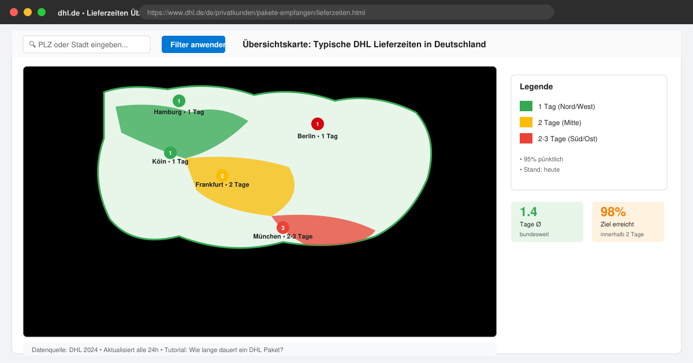Image resolution: width=693 pixels, height=363 pixels.
Task: Click legend text '2-3 Tage (Süd/Ost)'
Action: 568,139
